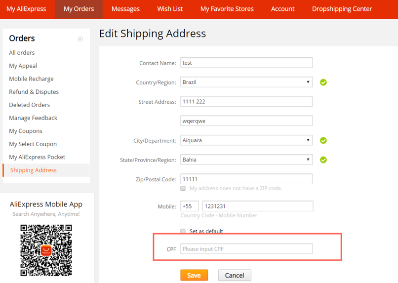Open My AliExpress tab
The image size is (398, 283).
(x=26, y=9)
